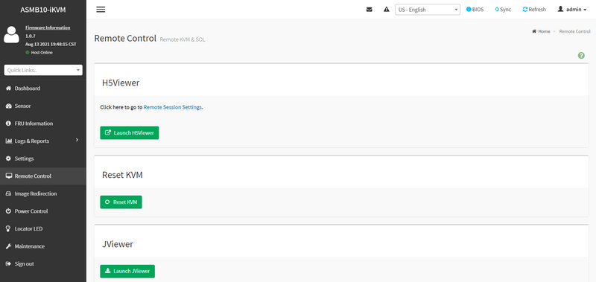Open the language dropdown showing US - English
596x282 pixels.
point(428,10)
